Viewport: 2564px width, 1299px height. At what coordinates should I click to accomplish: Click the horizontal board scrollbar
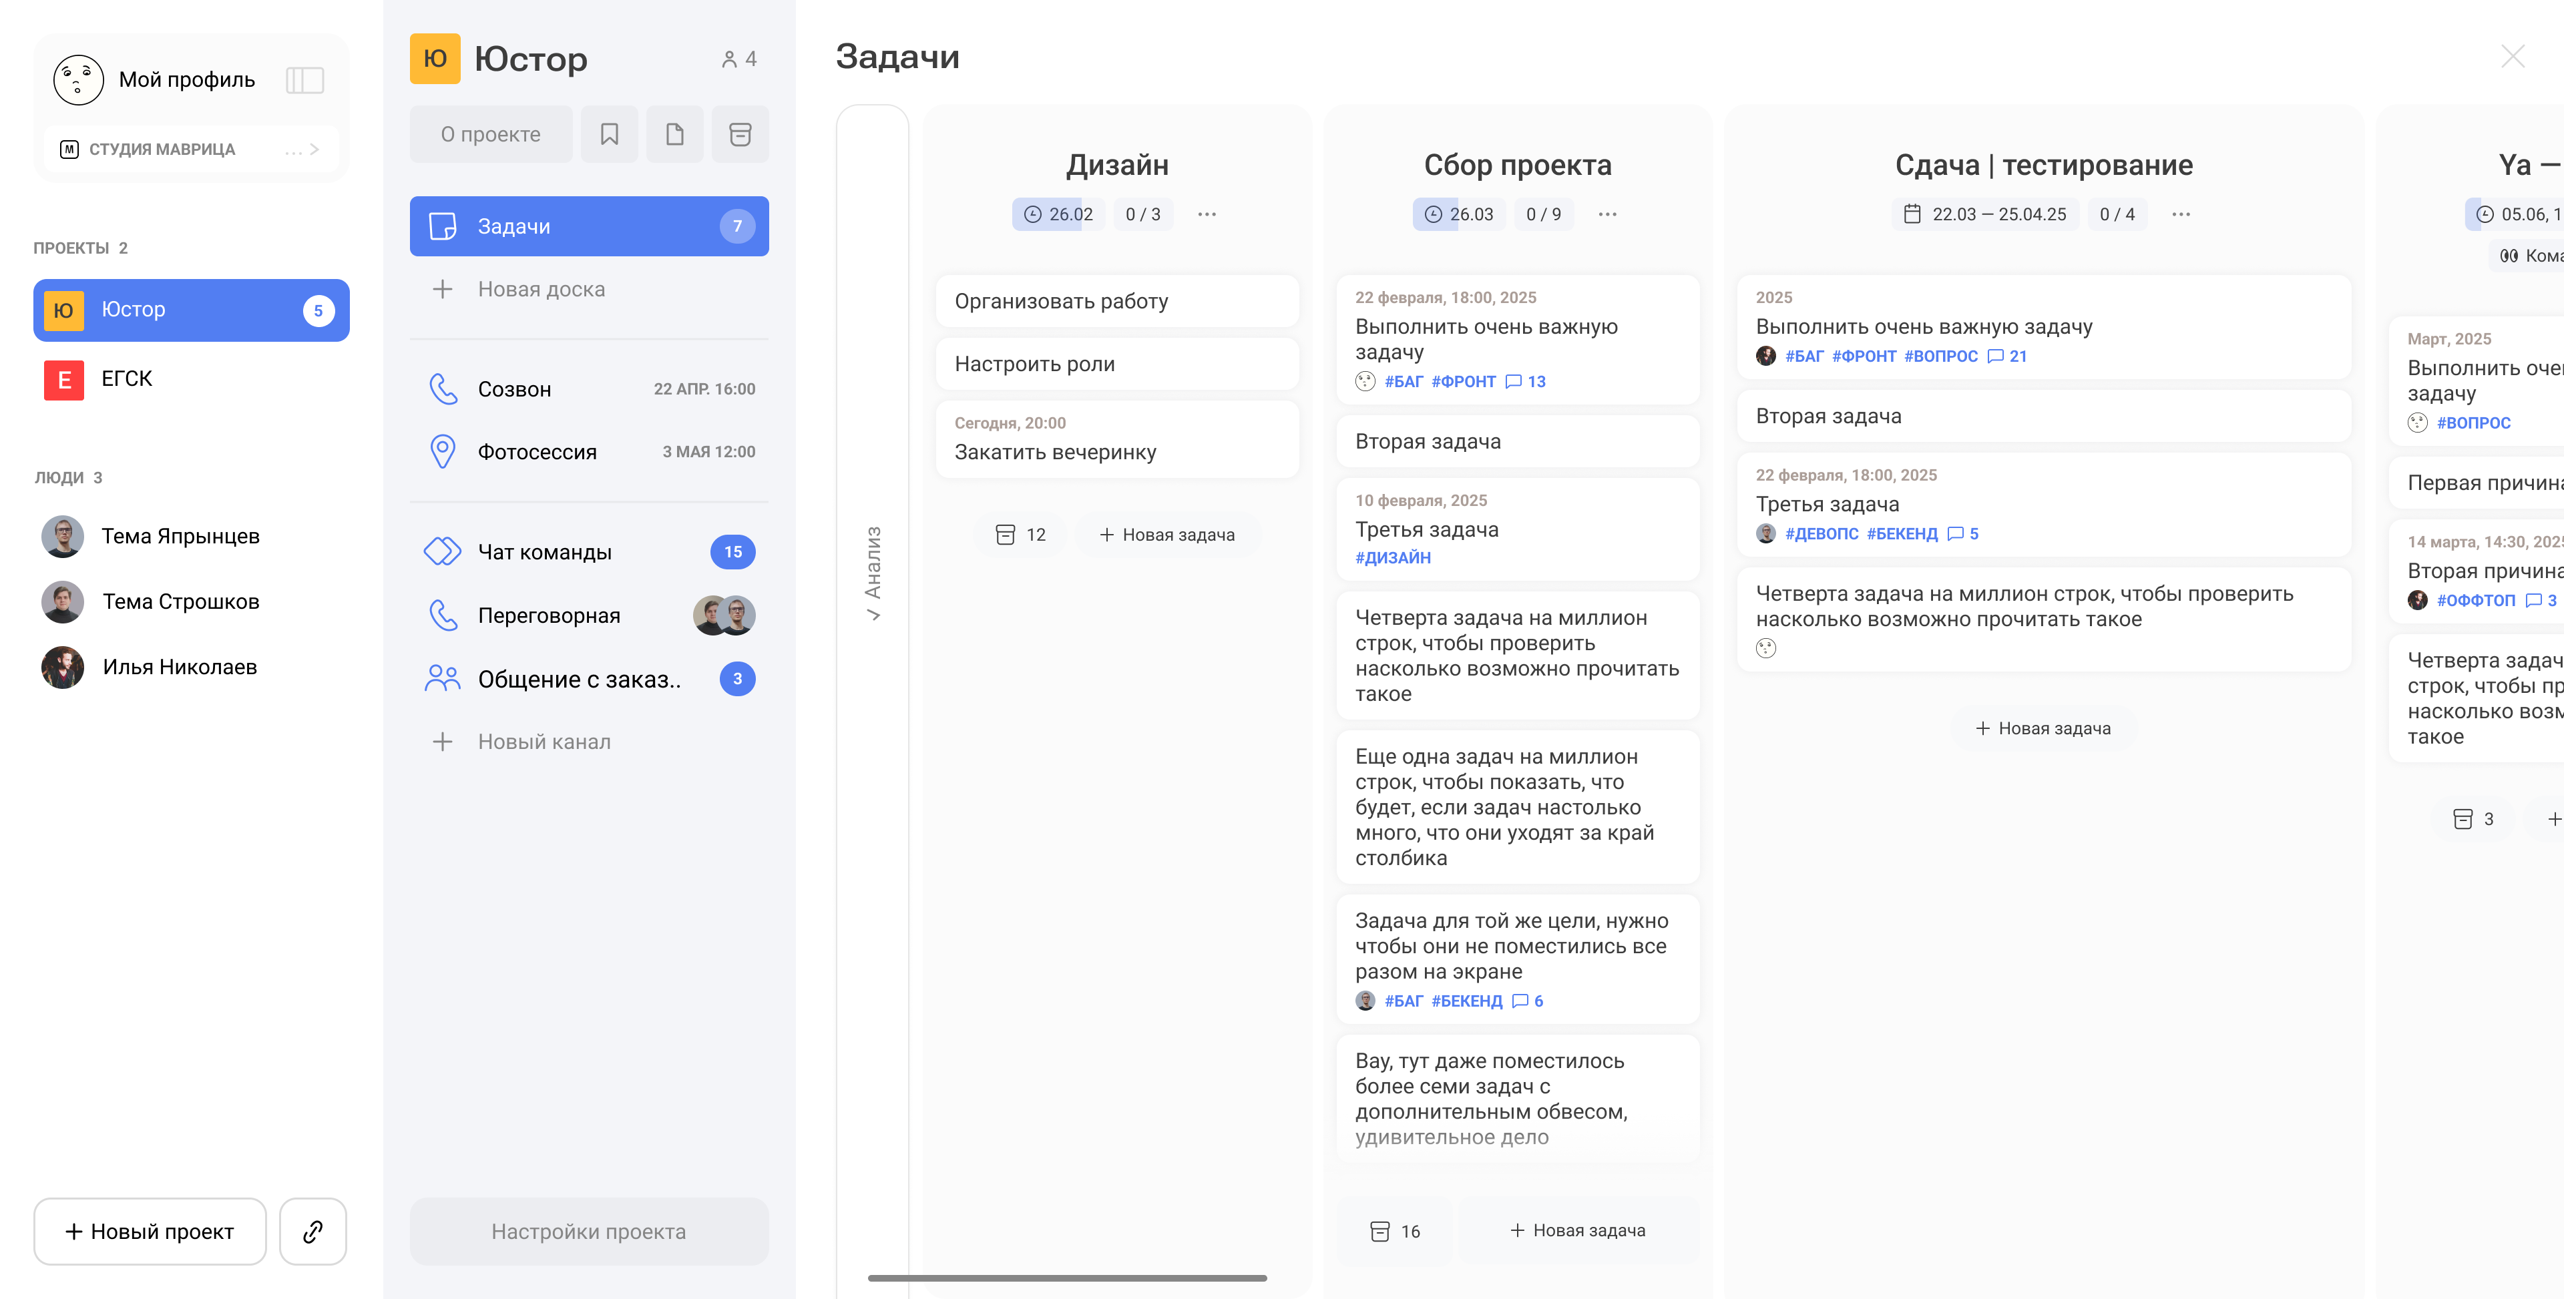click(1067, 1278)
